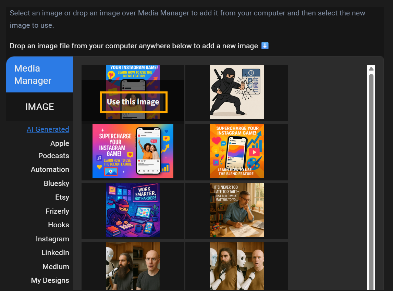Select the Work Smarter Not Harder ninja thumbnail

pos(133,210)
